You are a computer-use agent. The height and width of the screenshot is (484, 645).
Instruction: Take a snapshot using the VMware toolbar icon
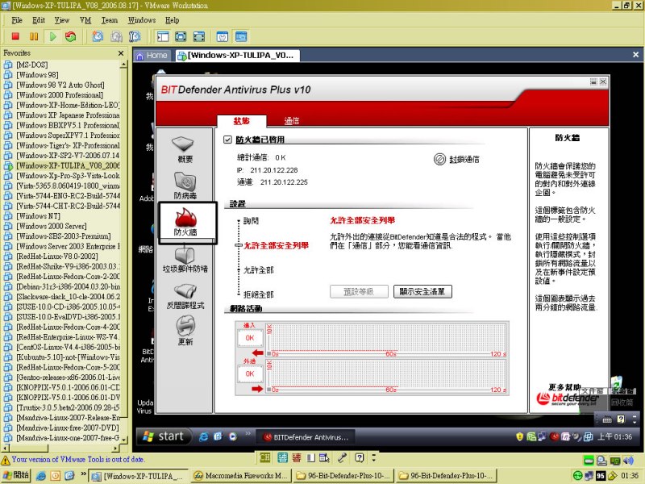coord(98,36)
